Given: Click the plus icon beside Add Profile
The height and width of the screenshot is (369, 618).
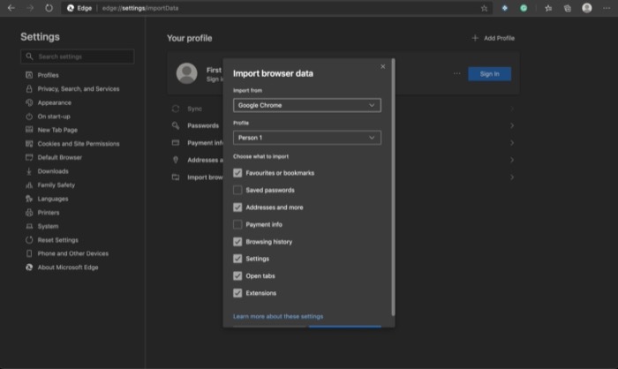Looking at the screenshot, I should tap(475, 38).
